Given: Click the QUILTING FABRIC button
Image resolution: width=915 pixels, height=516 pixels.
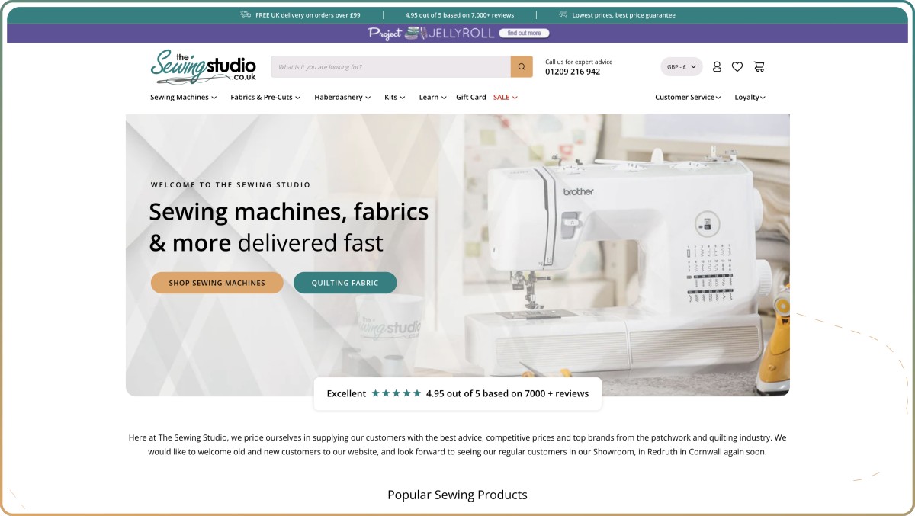Looking at the screenshot, I should [345, 282].
